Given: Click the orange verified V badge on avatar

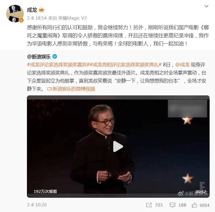Looking at the screenshot, I should (21, 20).
